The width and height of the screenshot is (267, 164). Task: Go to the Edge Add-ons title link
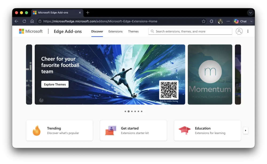click(x=68, y=31)
